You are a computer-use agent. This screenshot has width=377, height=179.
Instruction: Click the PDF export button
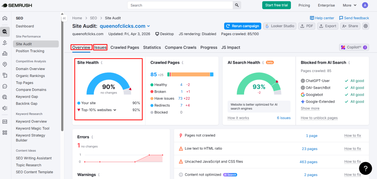[307, 26]
